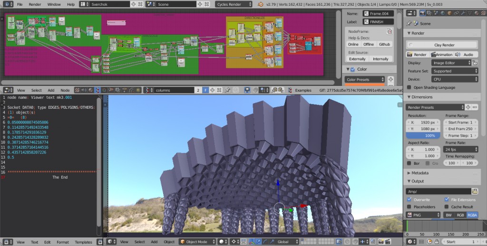Open the Render Presets dropdown
The width and height of the screenshot is (487, 246).
[435, 107]
